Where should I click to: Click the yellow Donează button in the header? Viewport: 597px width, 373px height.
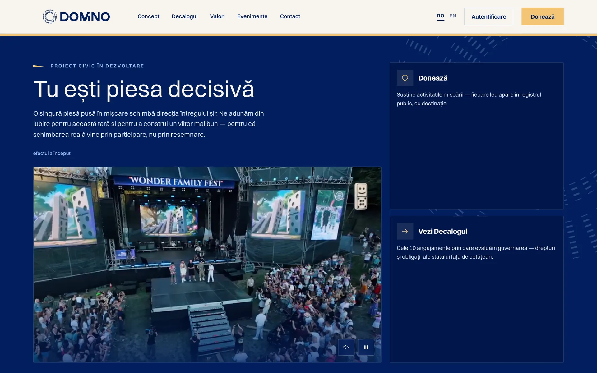[543, 16]
